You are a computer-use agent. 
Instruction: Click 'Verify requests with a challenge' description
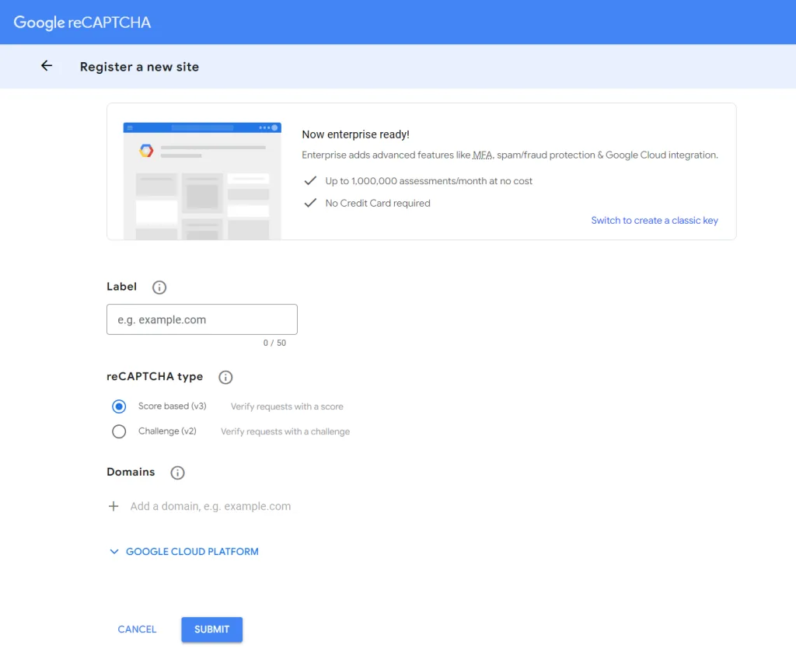click(x=285, y=431)
